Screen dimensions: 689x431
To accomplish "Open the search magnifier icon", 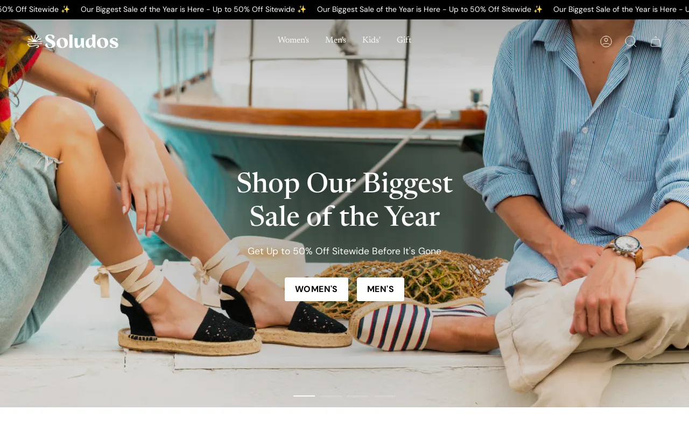I will click(x=631, y=41).
